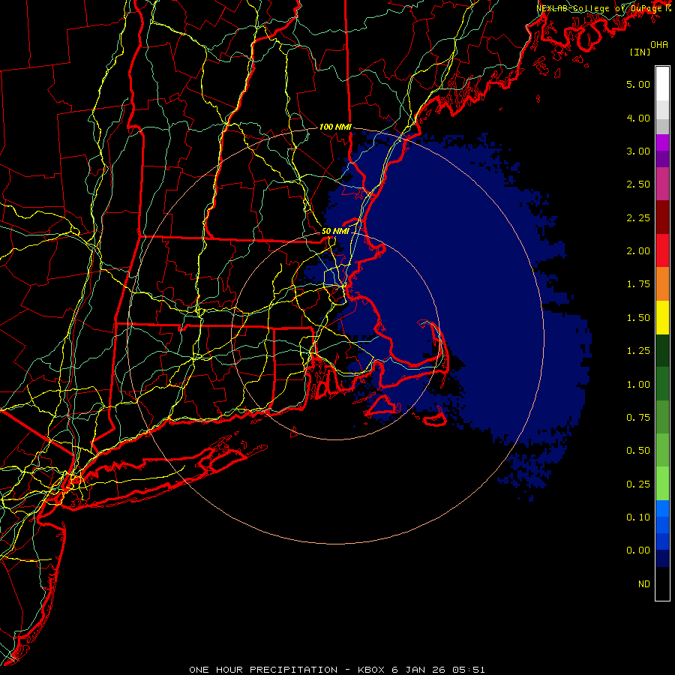Click the OHA product code label

click(659, 45)
